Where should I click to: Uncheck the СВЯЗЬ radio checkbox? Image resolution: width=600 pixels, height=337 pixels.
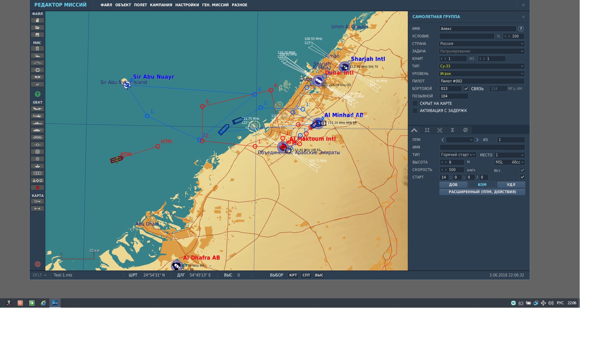click(x=466, y=89)
